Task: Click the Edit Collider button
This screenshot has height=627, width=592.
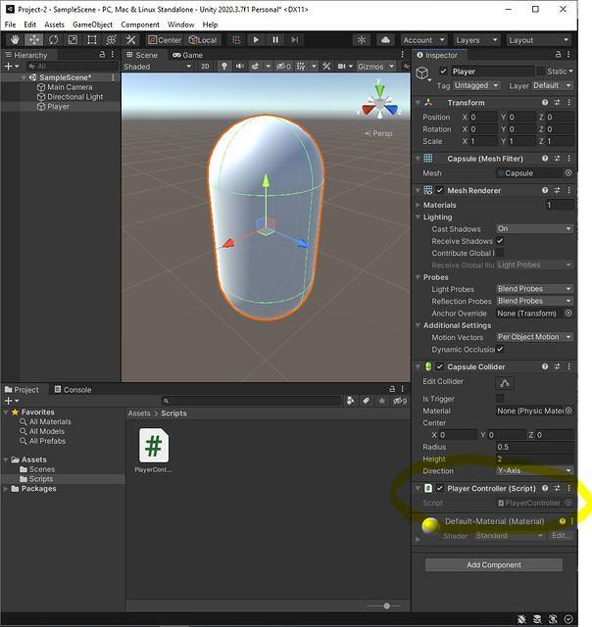Action: coord(505,383)
